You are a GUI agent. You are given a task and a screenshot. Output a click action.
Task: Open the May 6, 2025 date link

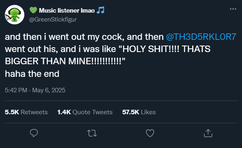click(49, 90)
